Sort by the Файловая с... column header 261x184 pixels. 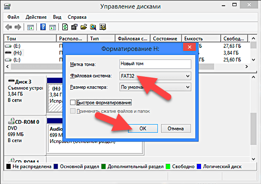tap(133, 38)
